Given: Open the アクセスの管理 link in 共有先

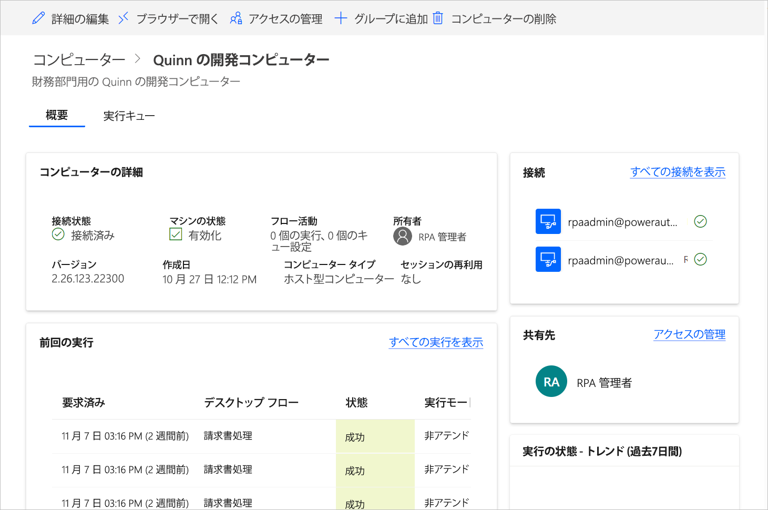Looking at the screenshot, I should (689, 334).
